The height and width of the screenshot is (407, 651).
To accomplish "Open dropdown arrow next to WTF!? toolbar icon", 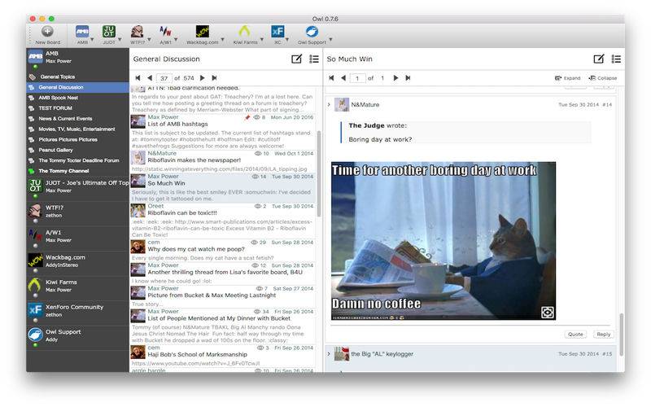I will (x=149, y=39).
